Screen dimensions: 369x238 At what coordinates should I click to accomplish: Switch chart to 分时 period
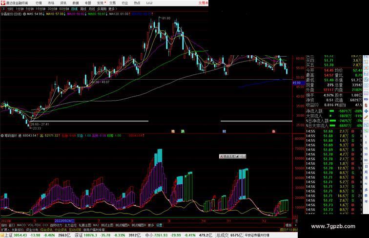pos(10,9)
